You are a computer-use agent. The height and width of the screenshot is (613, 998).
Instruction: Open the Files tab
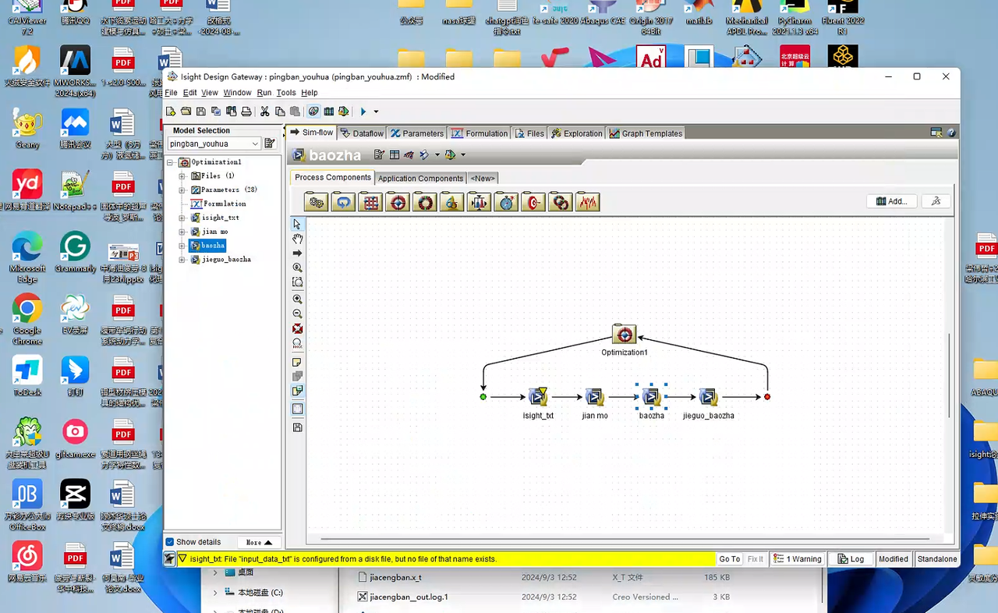point(529,133)
